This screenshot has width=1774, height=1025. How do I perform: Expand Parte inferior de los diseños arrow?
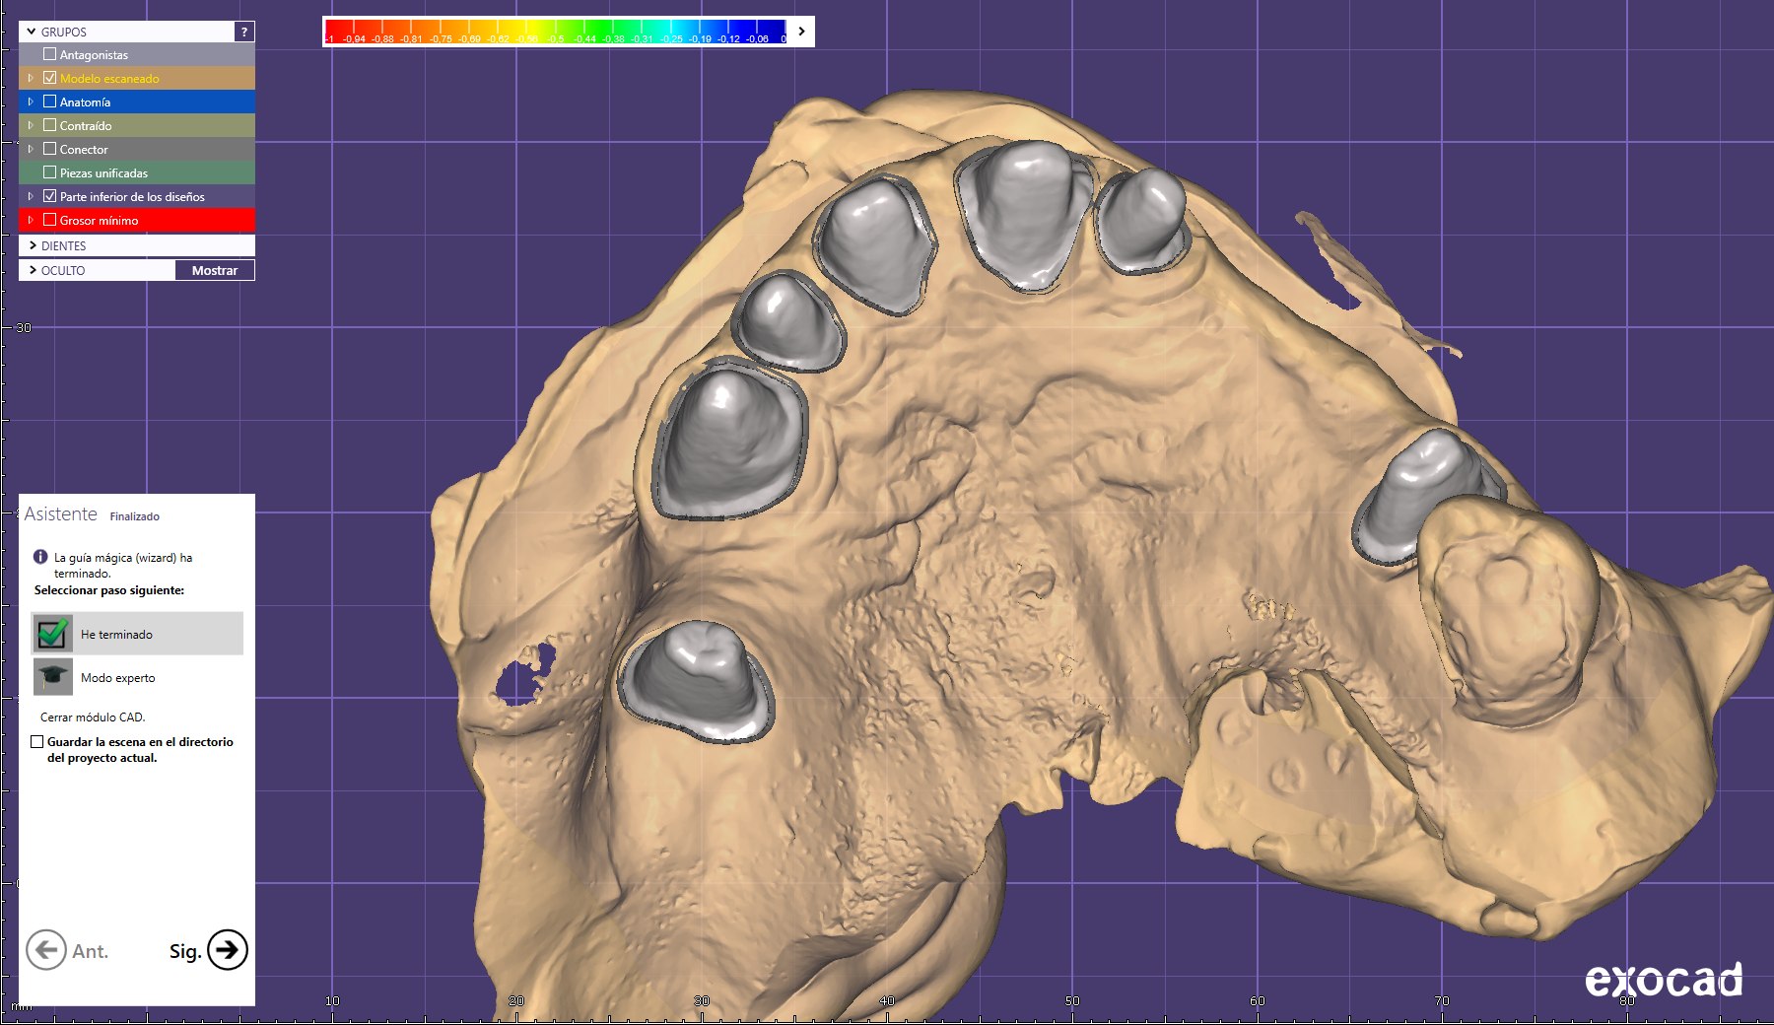point(31,196)
